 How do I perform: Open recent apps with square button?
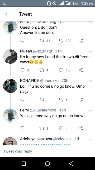click(x=24, y=164)
